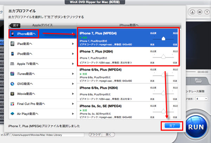Open the CPU core count dropdown showing 4
The image size is (211, 143).
202,99
